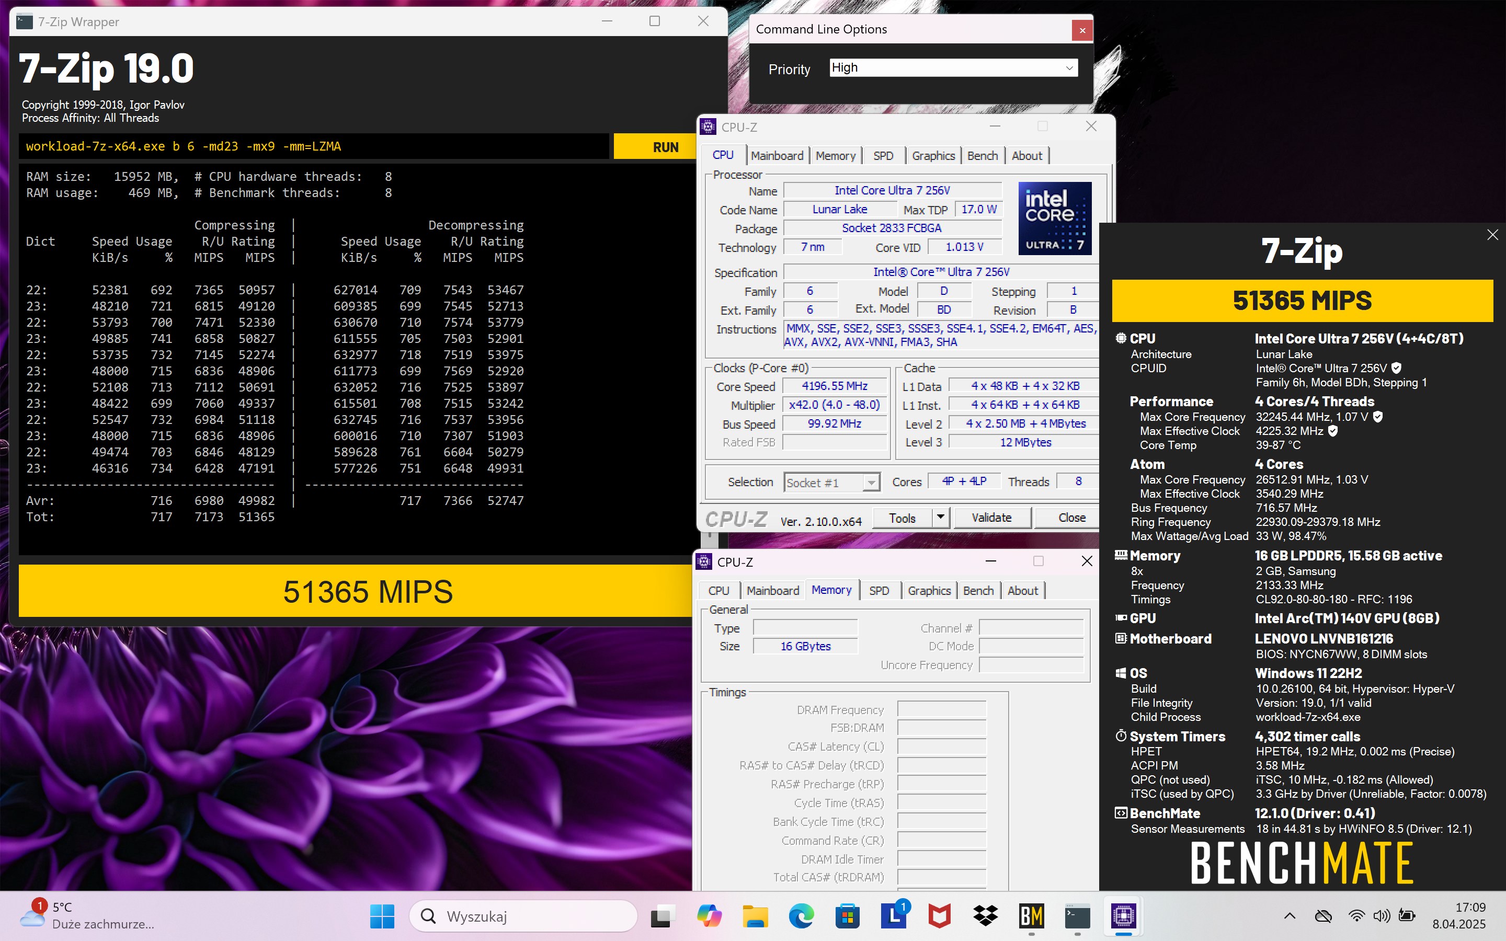Open Microsoft Store from taskbar
Screen dimensions: 1506x941
coord(847,916)
